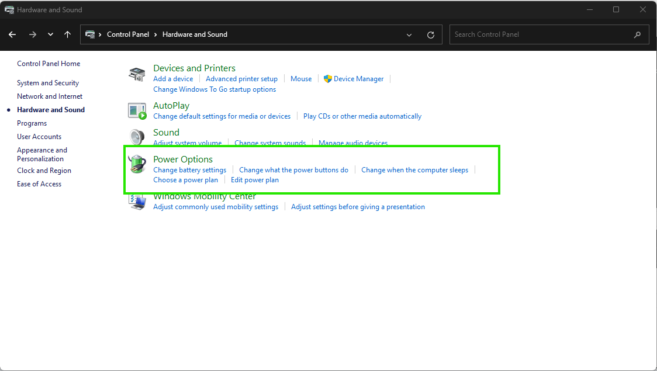657x371 pixels.
Task: Click the Search Control Panel field
Action: pyautogui.click(x=549, y=34)
